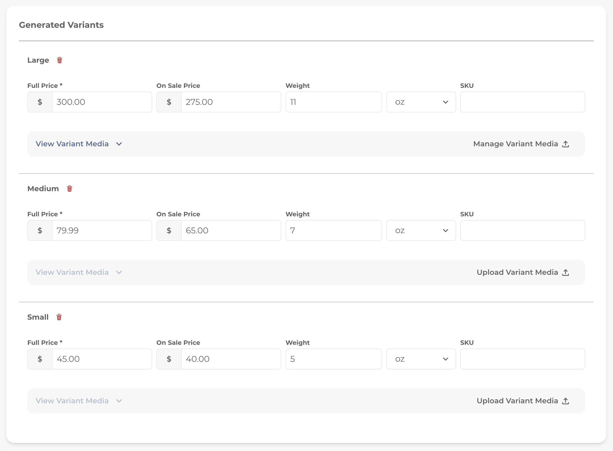Delete the Medium variant using trash icon

[x=69, y=189]
